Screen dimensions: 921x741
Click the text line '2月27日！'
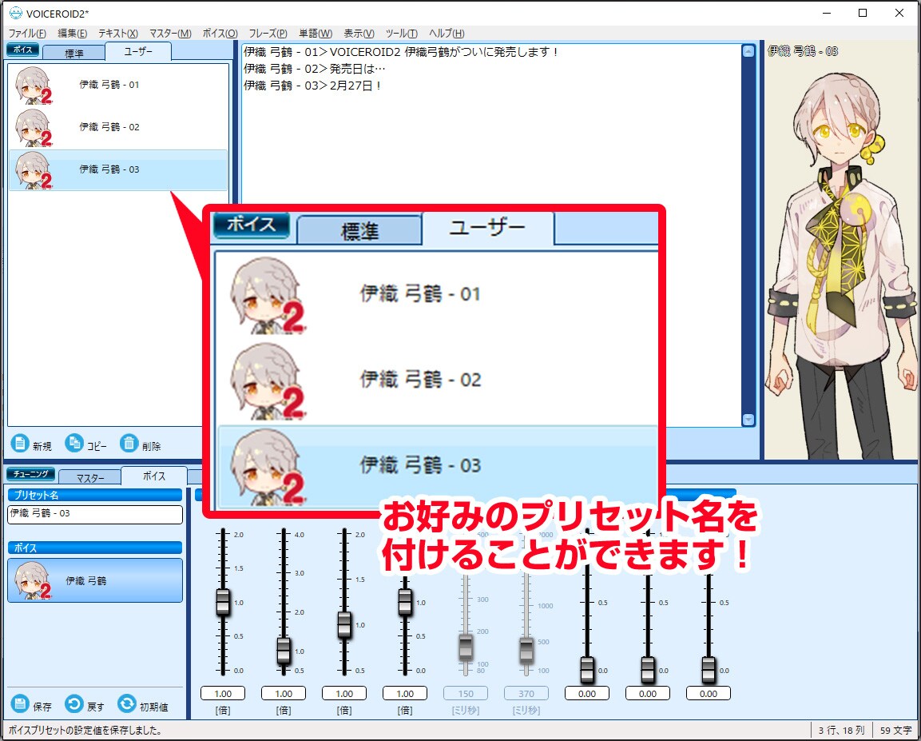pyautogui.click(x=313, y=86)
